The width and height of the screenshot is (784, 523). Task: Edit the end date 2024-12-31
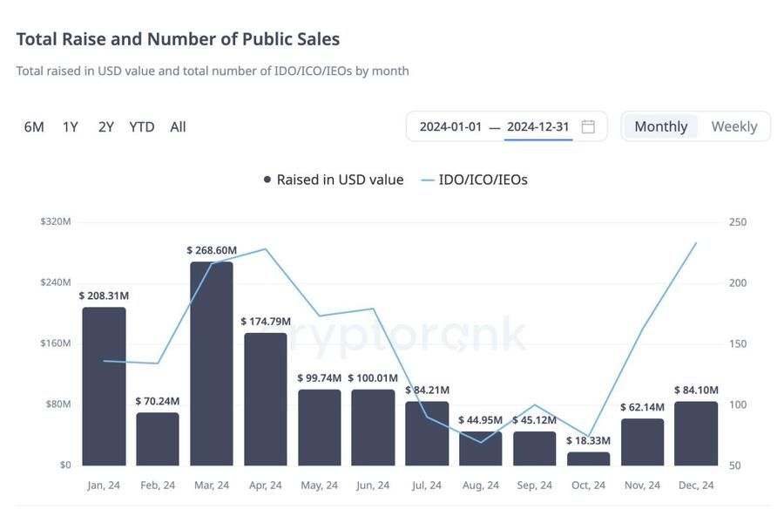point(538,126)
